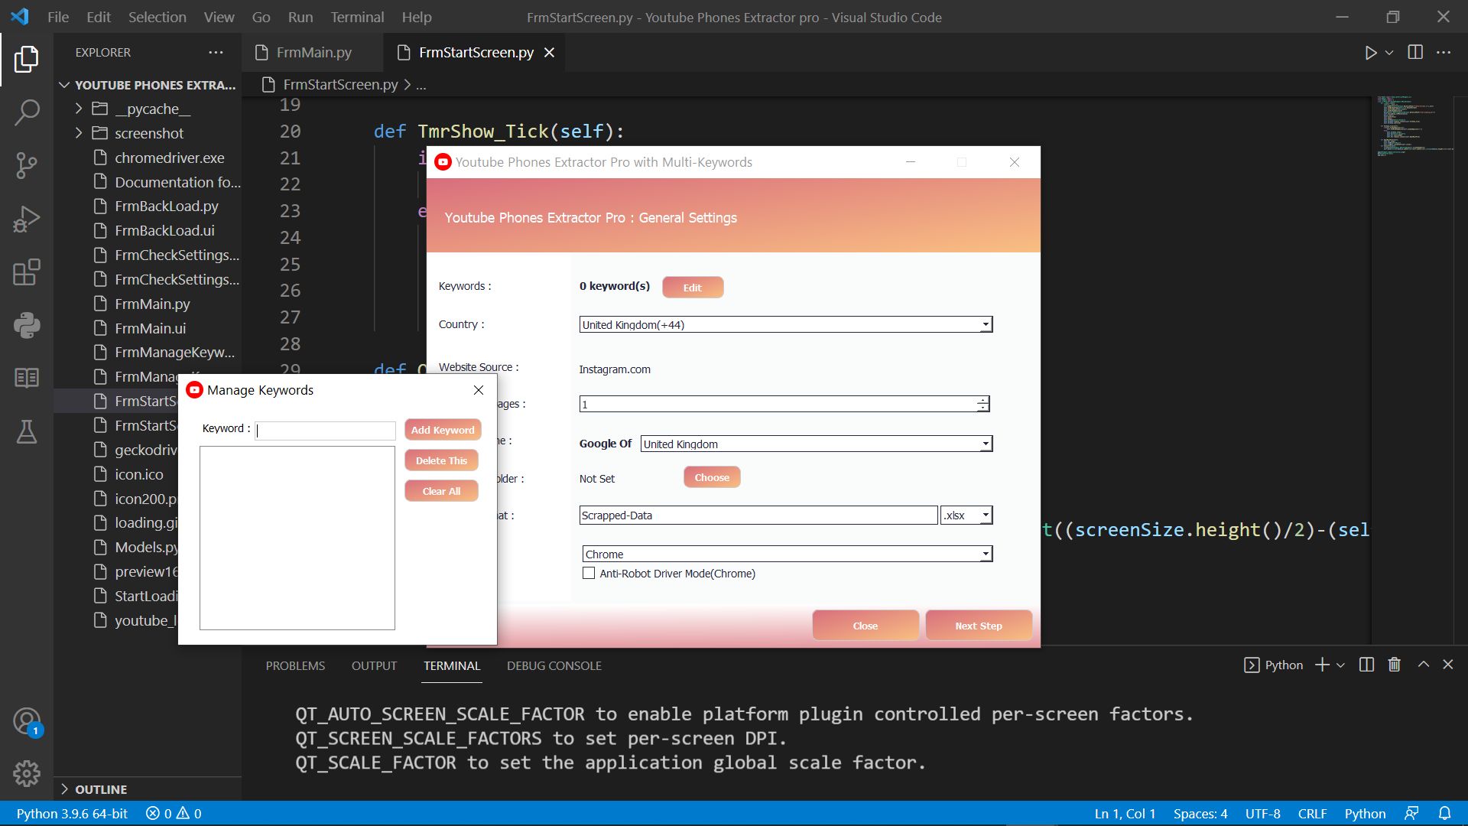Close the FrmStartScreen.py tab

click(x=549, y=52)
